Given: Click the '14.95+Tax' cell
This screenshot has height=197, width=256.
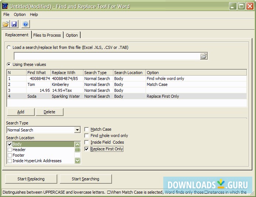Looking at the screenshot, I should click(67, 90).
